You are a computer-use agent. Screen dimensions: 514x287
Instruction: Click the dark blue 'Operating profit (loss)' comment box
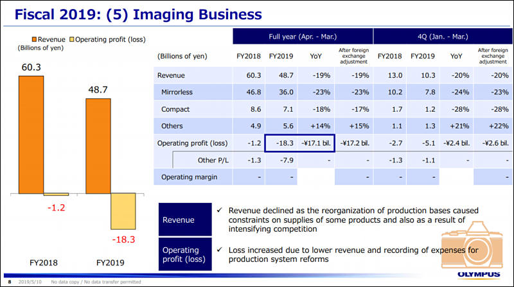(185, 254)
